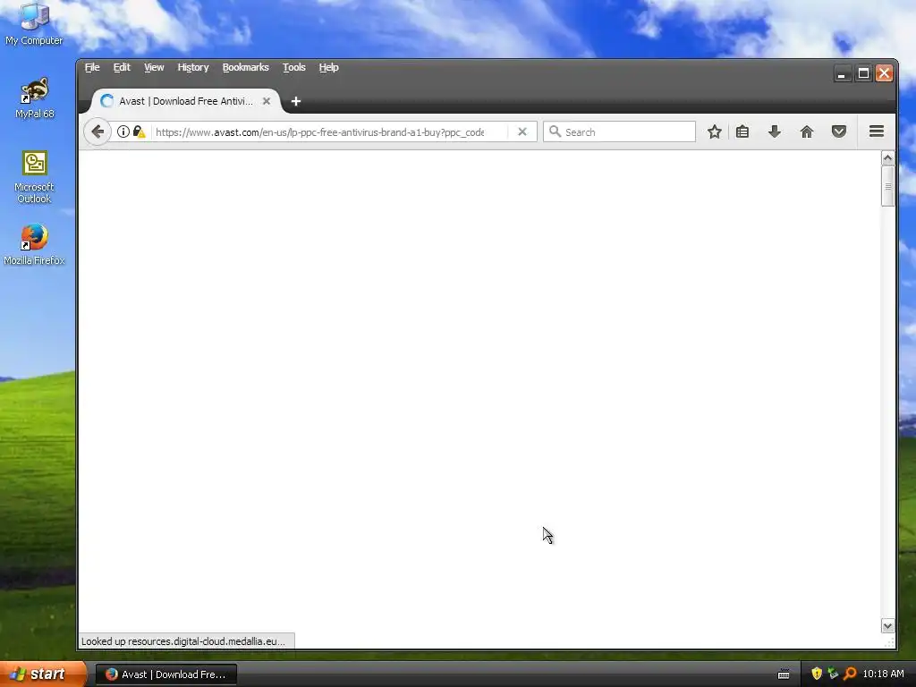
Task: Close the Avast tab
Action: [267, 101]
